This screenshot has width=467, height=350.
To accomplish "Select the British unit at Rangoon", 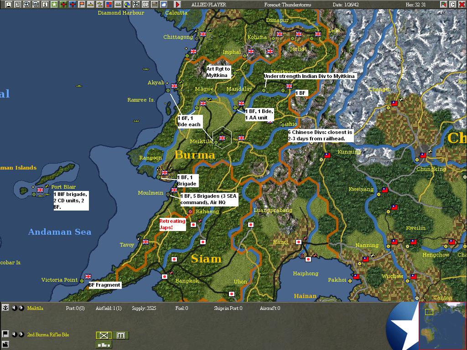I will point(164,173).
